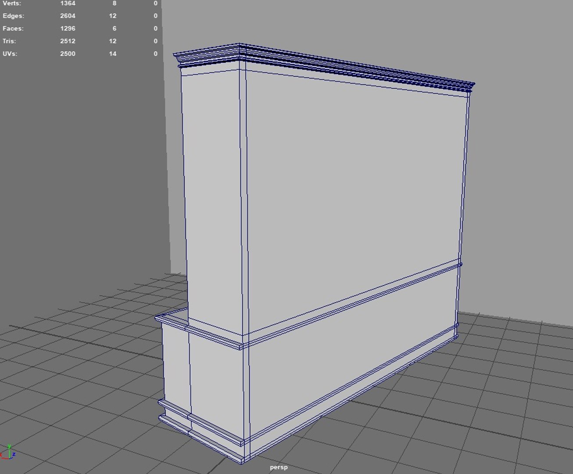The height and width of the screenshot is (474, 573).
Task: Click the "Verts:" heads-up display label
Action: click(12, 3)
